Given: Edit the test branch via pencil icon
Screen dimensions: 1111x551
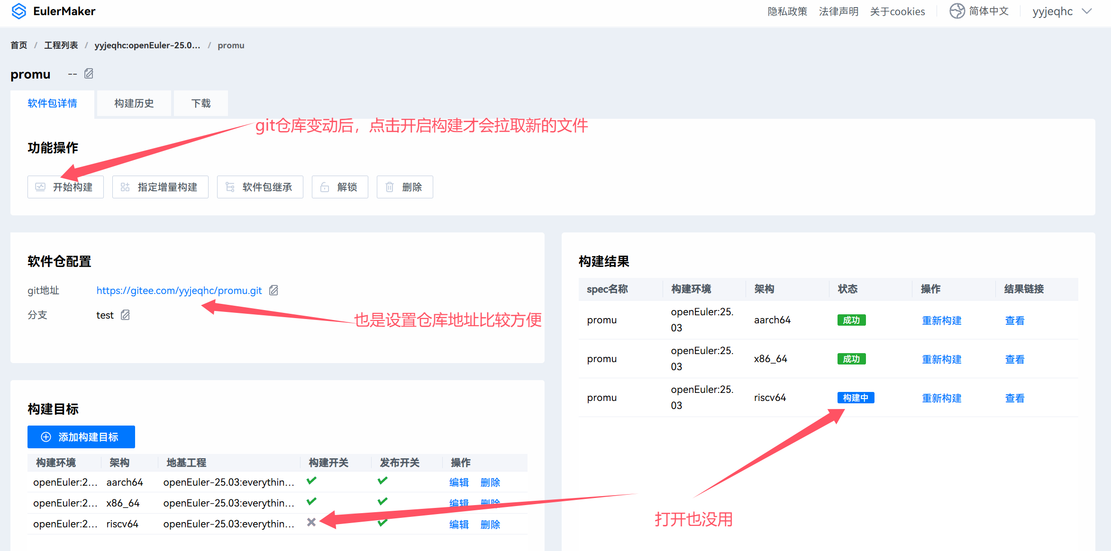Looking at the screenshot, I should [x=125, y=315].
